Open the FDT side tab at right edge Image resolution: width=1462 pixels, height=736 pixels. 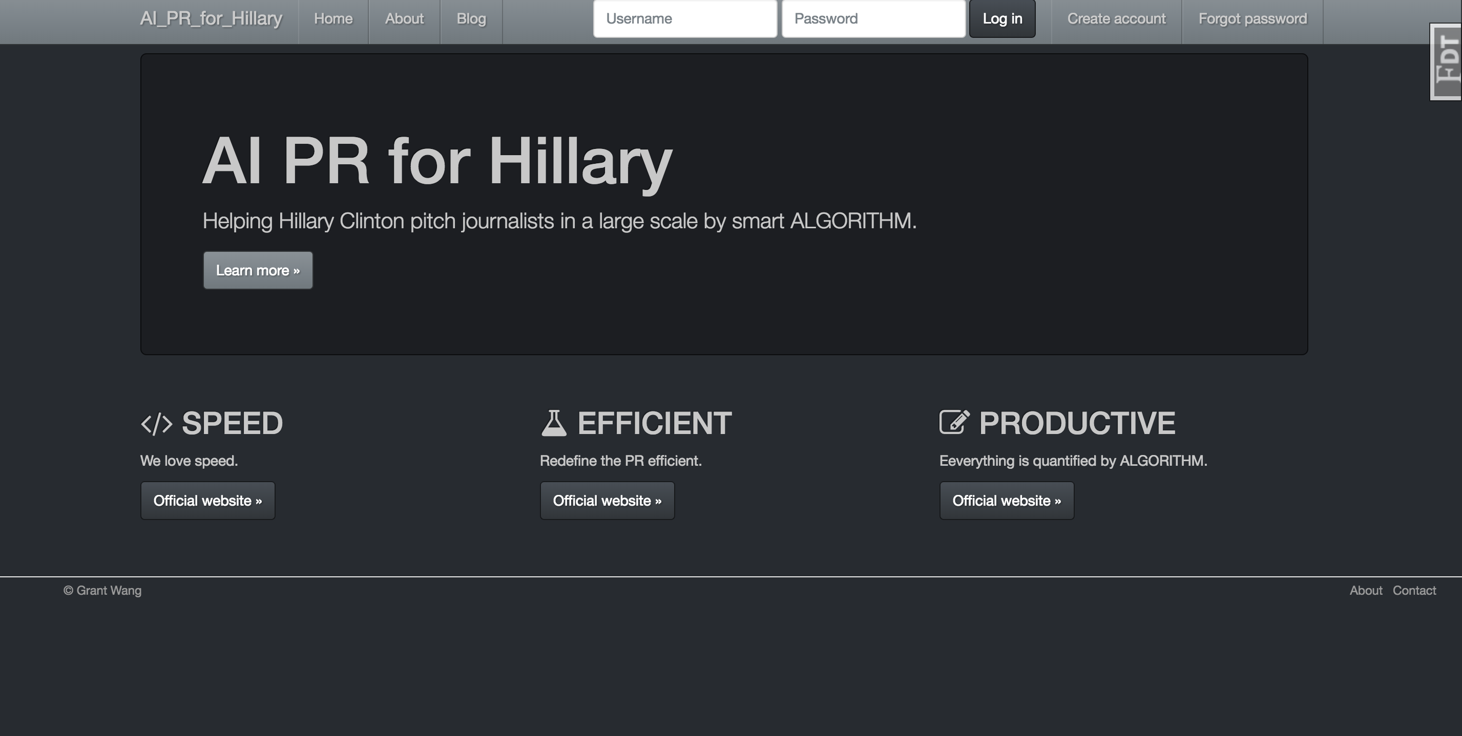1447,61
